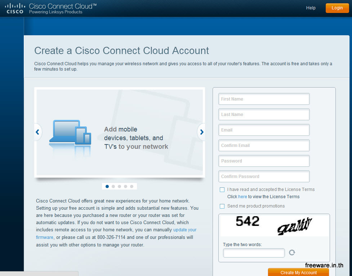The width and height of the screenshot is (352, 276).
Task: Select the first carousel dot
Action: pyautogui.click(x=107, y=186)
